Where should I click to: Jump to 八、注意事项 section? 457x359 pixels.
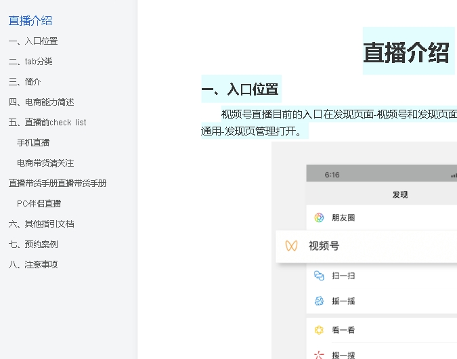pos(33,265)
